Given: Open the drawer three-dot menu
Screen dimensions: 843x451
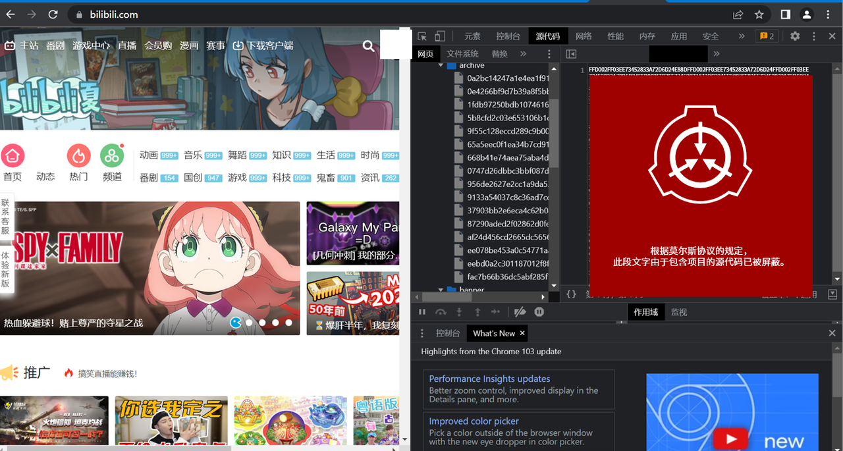Looking at the screenshot, I should coord(422,333).
